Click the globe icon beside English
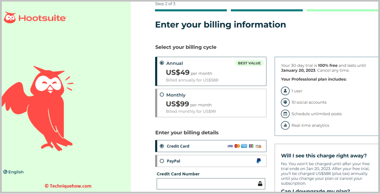 (x=5, y=172)
